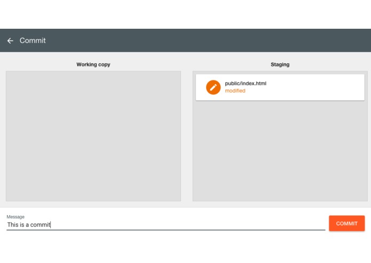The height and width of the screenshot is (263, 371).
Task: Click the Staging heading
Action: point(280,64)
